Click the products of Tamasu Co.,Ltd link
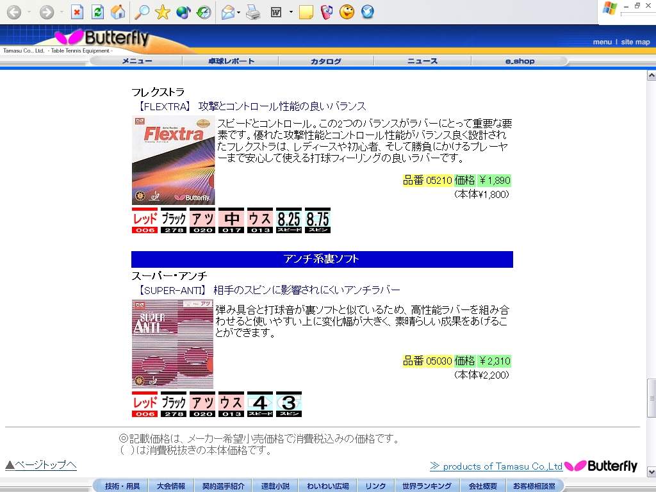 coord(496,466)
